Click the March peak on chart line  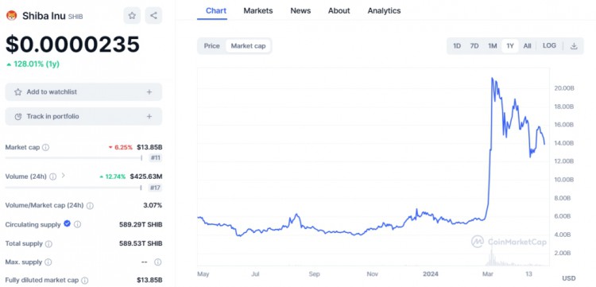(x=492, y=78)
